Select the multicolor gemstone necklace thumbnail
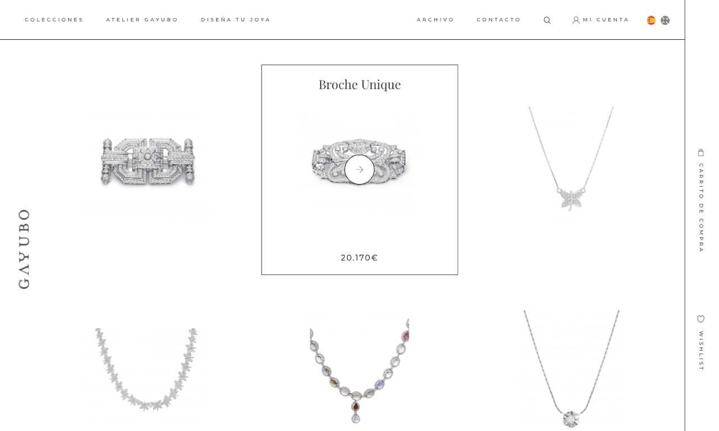The width and height of the screenshot is (719, 431). click(359, 368)
